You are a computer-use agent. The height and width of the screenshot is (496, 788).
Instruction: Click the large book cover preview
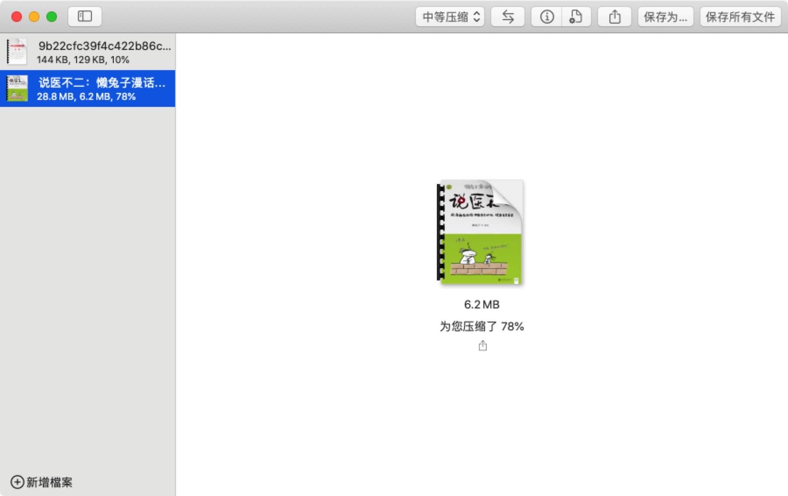pos(480,232)
